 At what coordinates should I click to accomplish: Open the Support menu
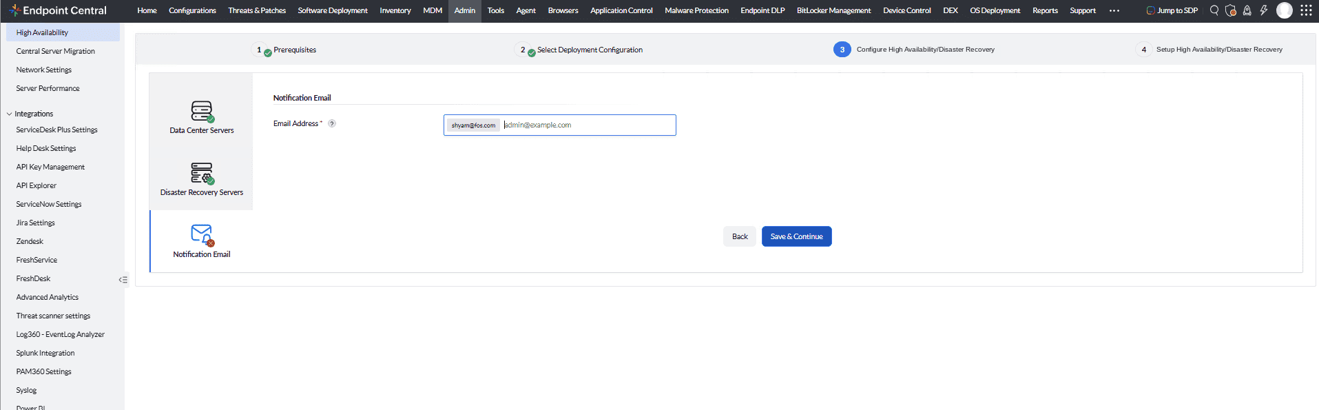click(1083, 10)
